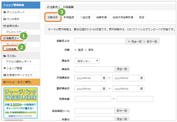
Task: Click the question mark icon in FAQ
Action: coord(4,82)
